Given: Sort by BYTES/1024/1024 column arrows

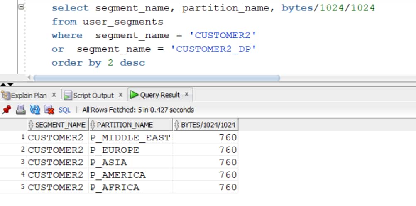Looking at the screenshot, I should coord(177,125).
